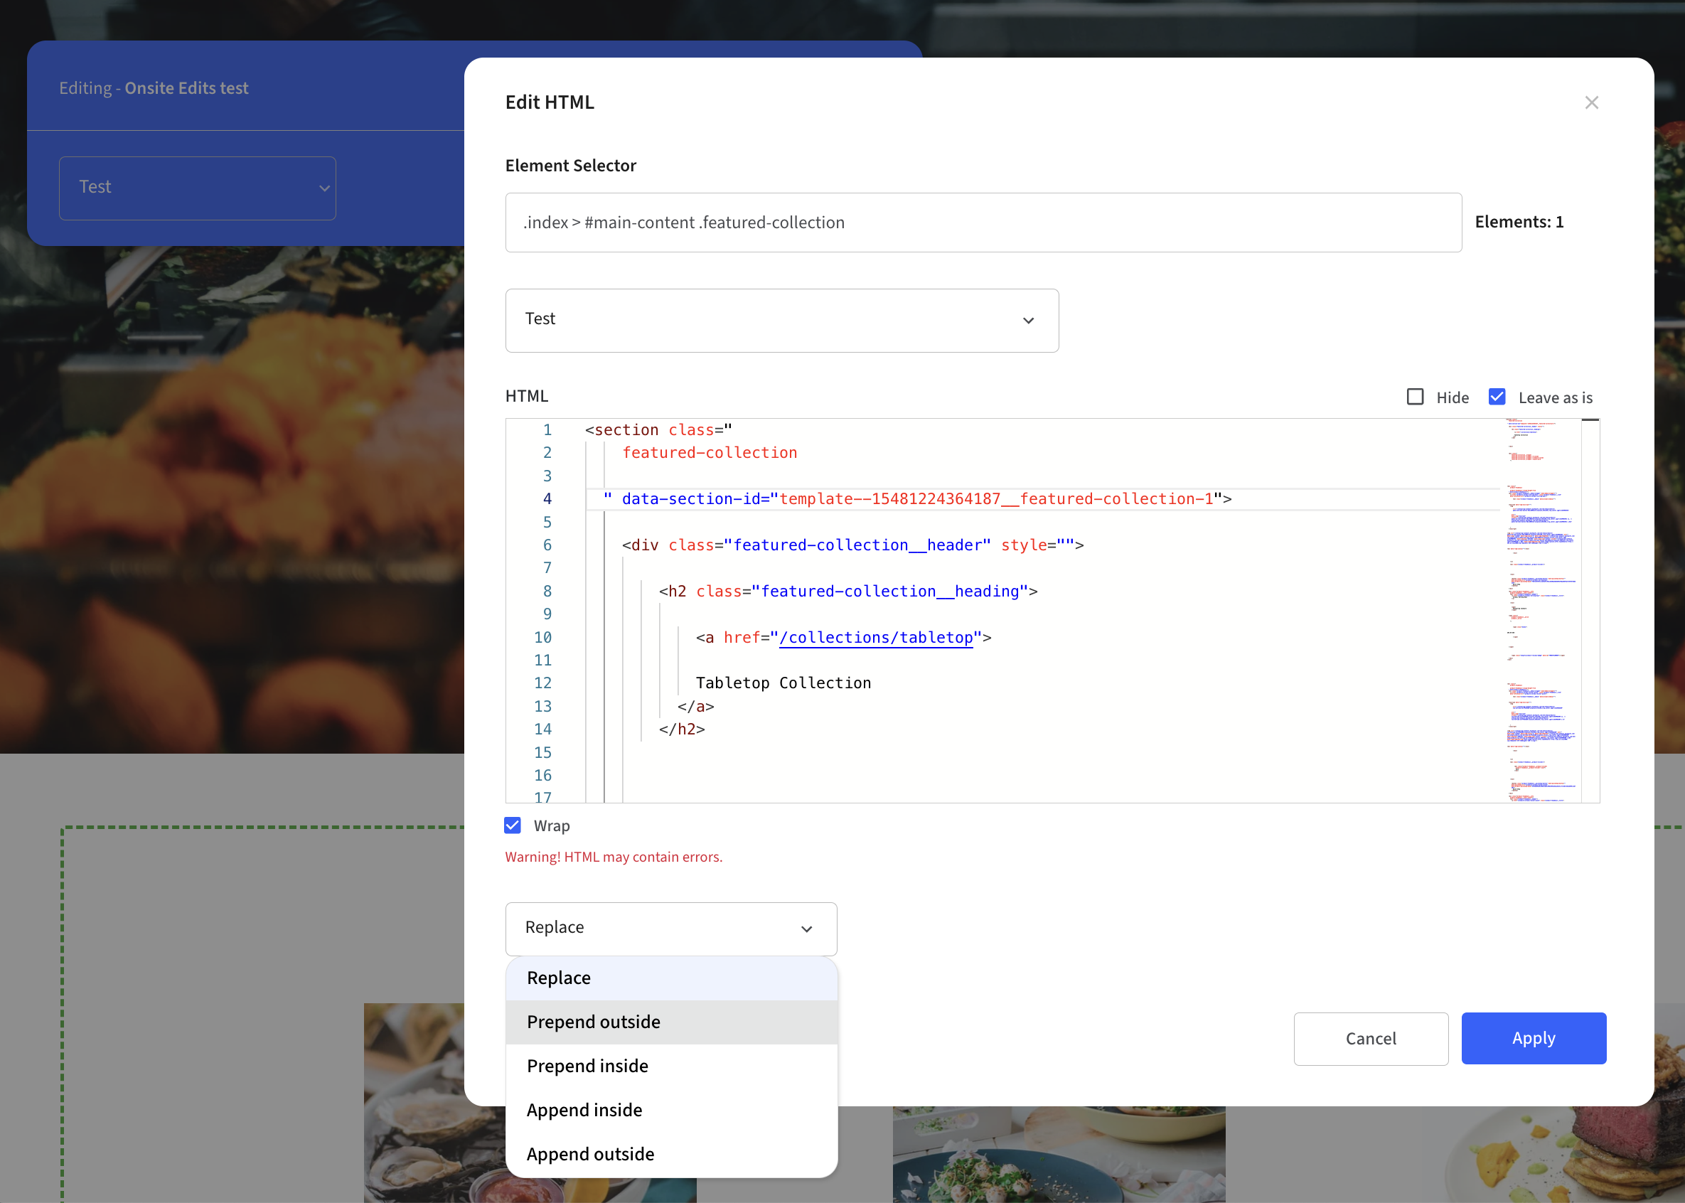
Task: Click line number 10 in code gutter
Action: point(543,638)
